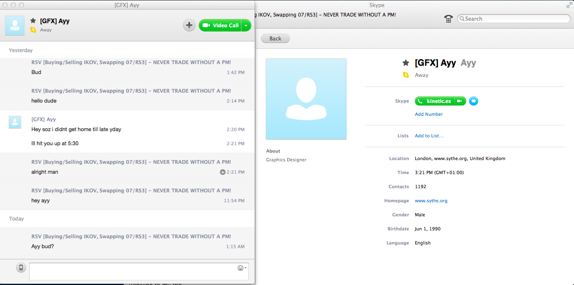This screenshot has width=574, height=285.
Task: Start a Video Call with Ayy
Action: coord(220,25)
